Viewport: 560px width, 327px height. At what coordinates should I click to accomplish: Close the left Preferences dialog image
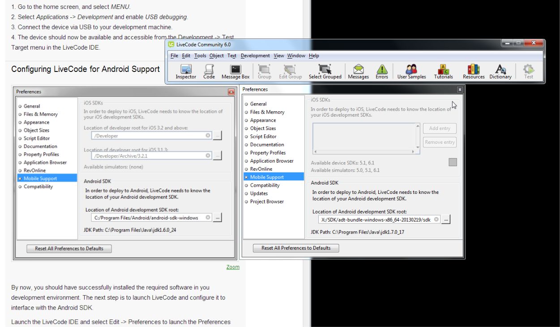(x=231, y=92)
